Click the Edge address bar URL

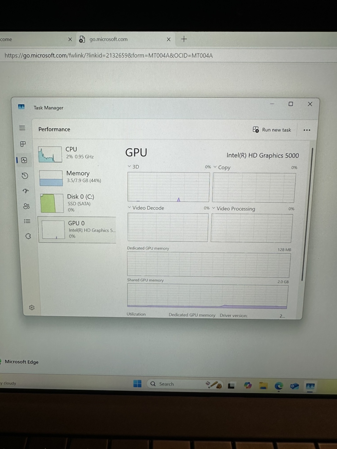click(108, 56)
